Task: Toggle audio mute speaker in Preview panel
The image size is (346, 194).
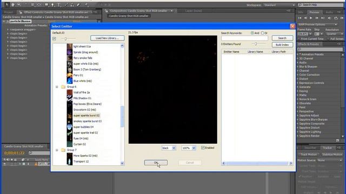Action: pyautogui.click(x=329, y=18)
